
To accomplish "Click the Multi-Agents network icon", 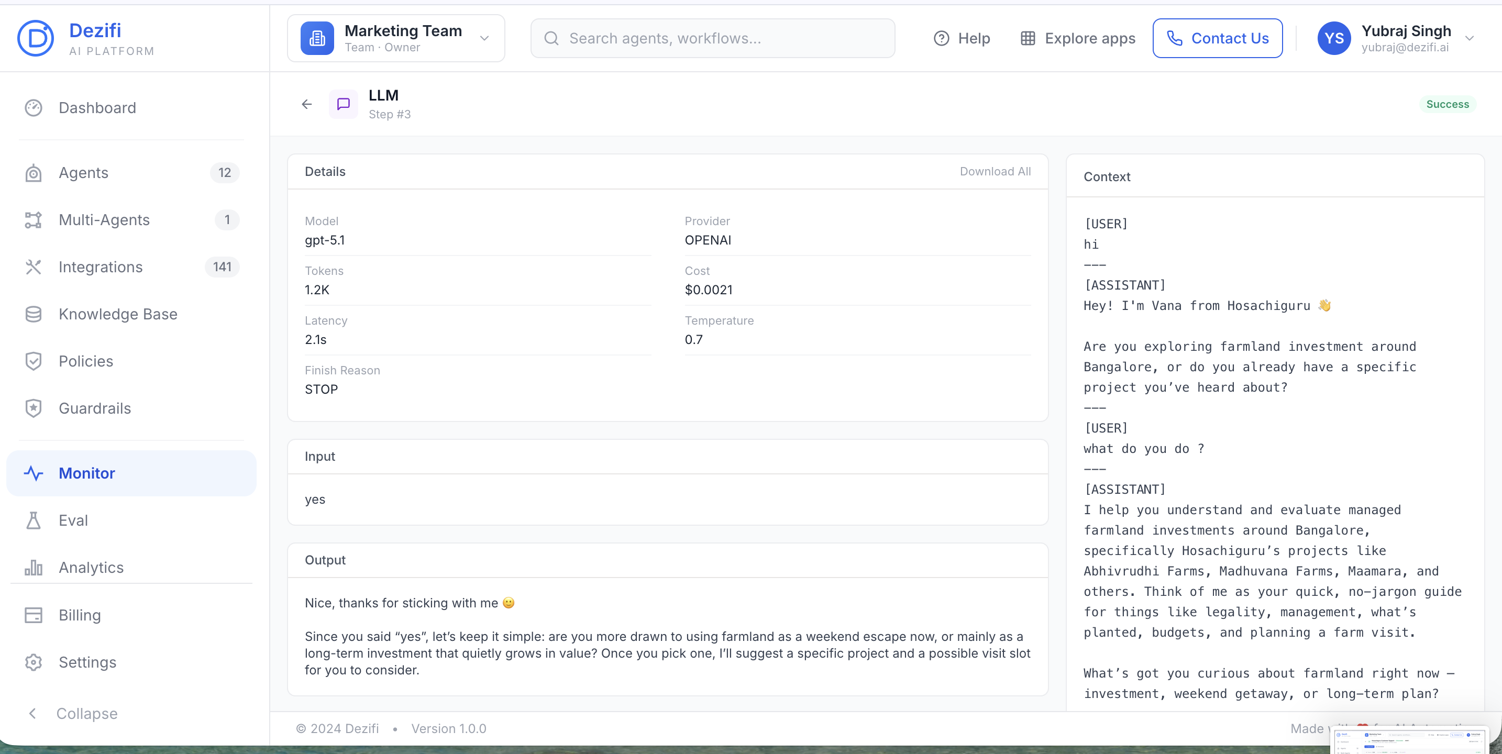I will (x=33, y=220).
